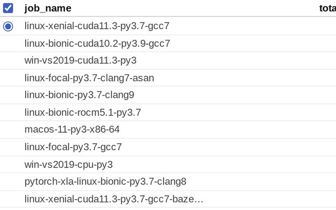Screen dimensions: 336x210
Task: Select the linux-bionic-cuda10.2-py3.9-gcc7 row
Action: click(x=97, y=43)
